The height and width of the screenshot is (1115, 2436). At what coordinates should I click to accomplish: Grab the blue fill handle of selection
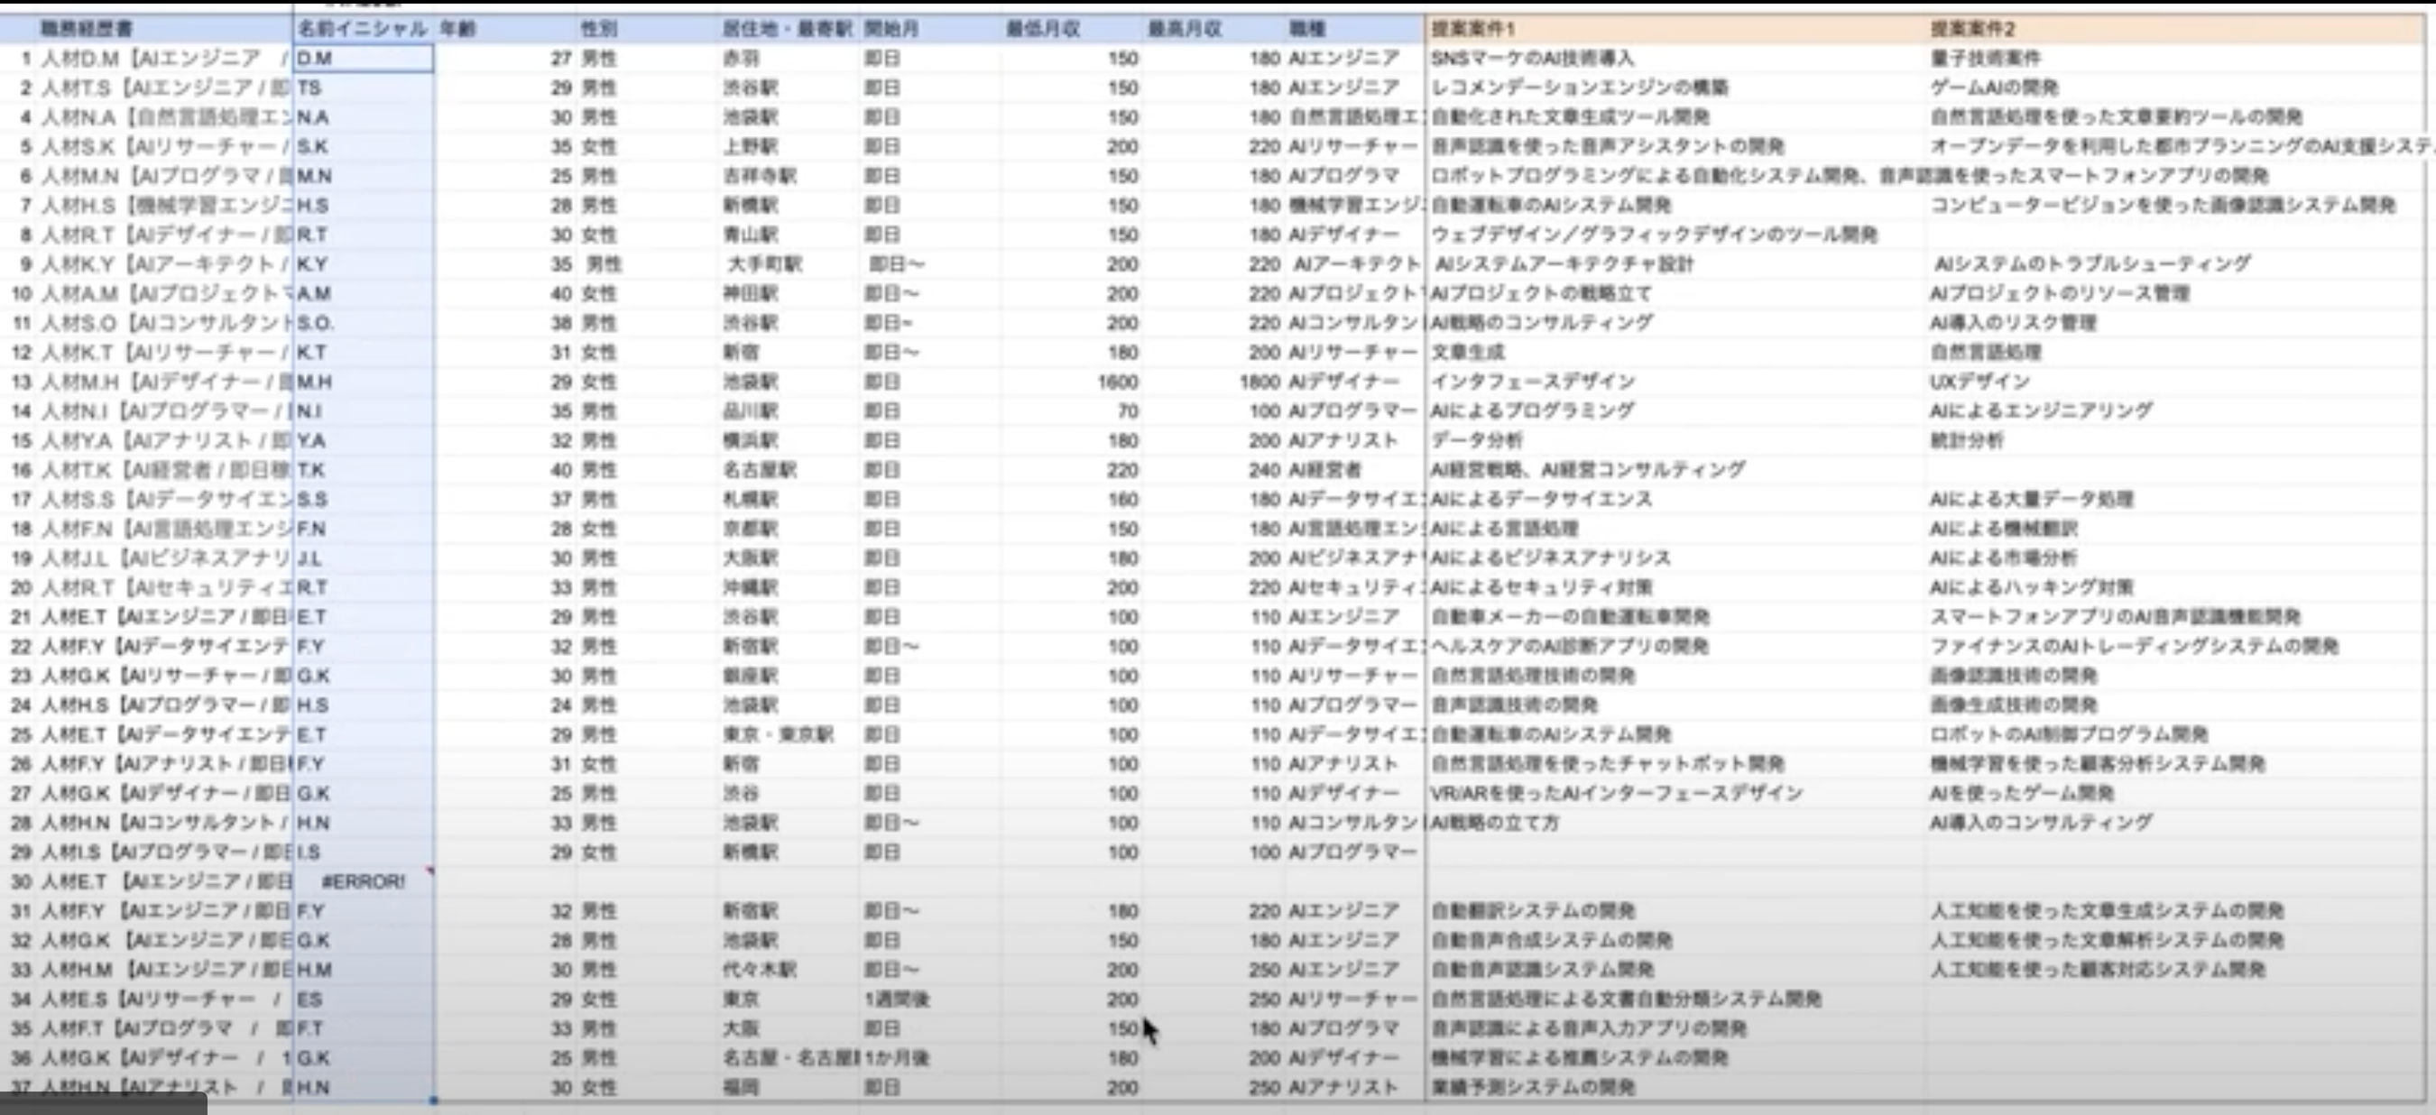(433, 1100)
